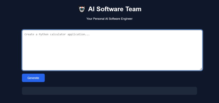Click the robot head logo icon
The width and height of the screenshot is (219, 103).
[x=82, y=9]
